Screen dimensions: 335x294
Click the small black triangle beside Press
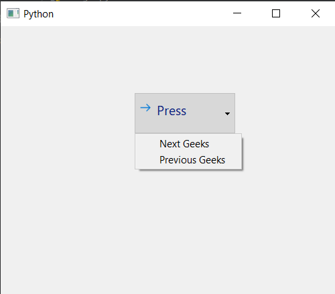(227, 114)
